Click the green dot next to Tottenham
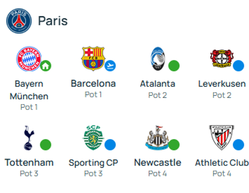Image resolution: width=249 pixels, height=193 pixels. tap(46, 145)
